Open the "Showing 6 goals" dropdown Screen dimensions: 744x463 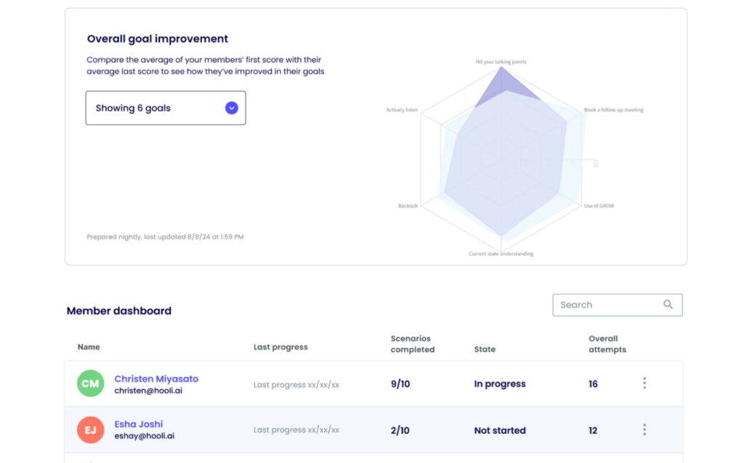pyautogui.click(x=165, y=108)
